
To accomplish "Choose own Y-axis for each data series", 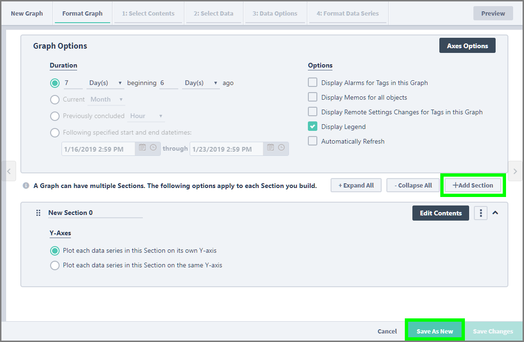I will point(55,250).
